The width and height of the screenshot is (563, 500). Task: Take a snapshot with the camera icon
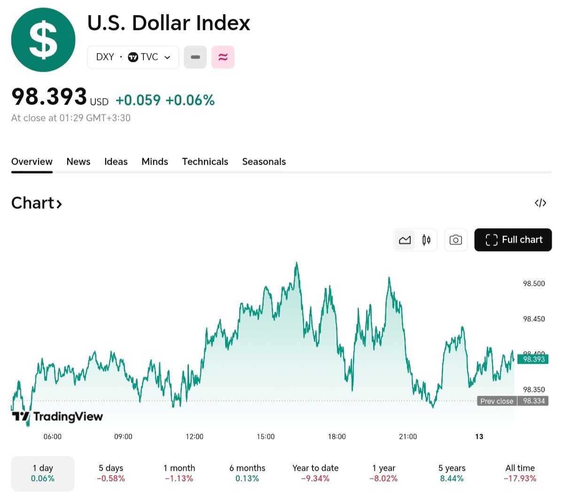(455, 239)
